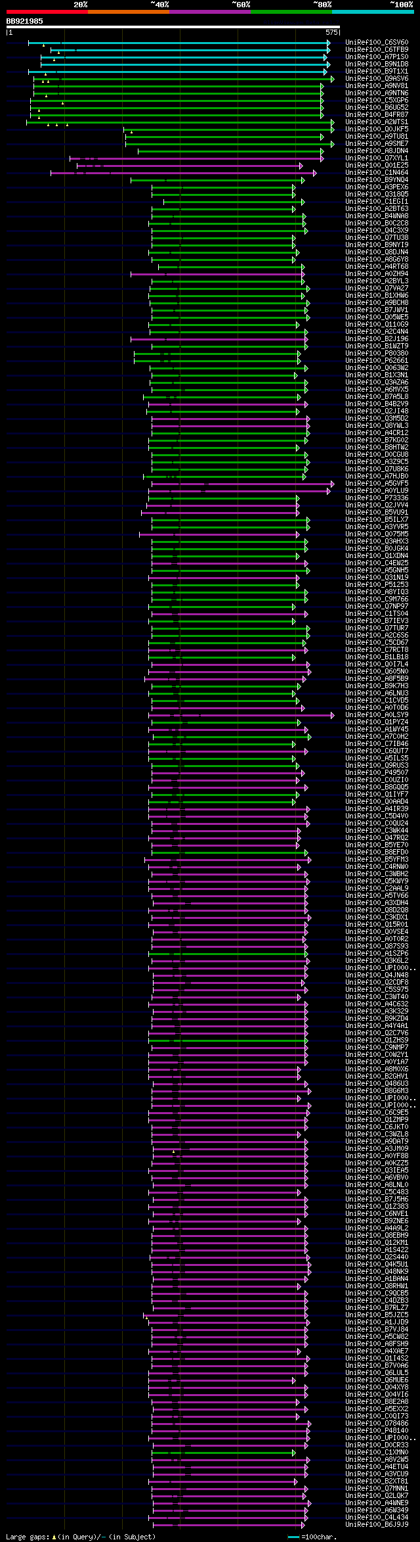420x1542 pixels.
Task: Open hit UniRef100_B9N1D8
Action: tap(377, 64)
